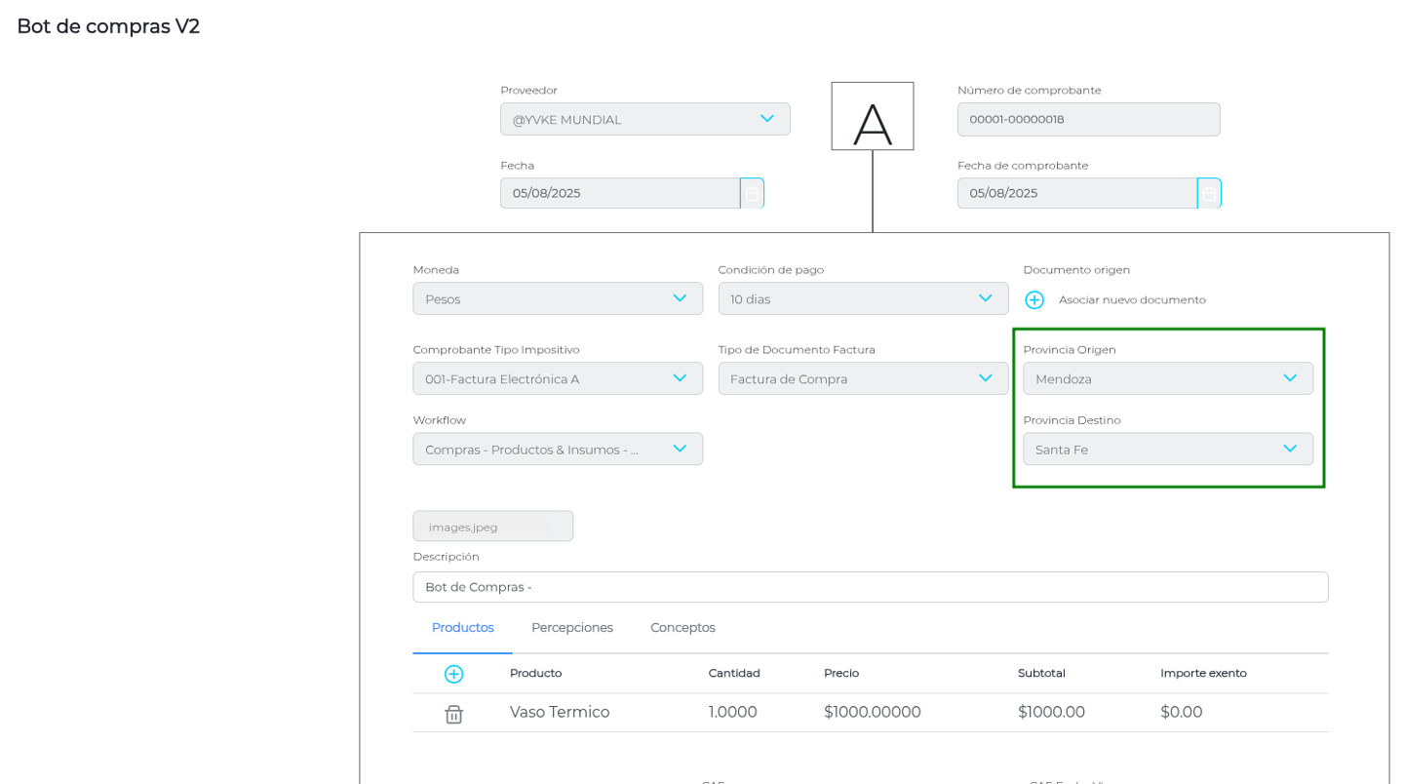The image size is (1404, 784).
Task: Delete the Vaso Termico row with trash icon
Action: (x=453, y=714)
